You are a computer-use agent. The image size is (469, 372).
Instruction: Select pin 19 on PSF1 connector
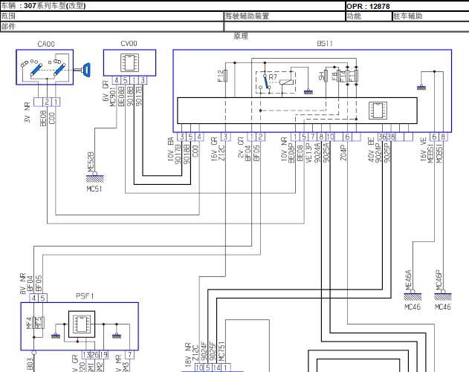click(103, 355)
